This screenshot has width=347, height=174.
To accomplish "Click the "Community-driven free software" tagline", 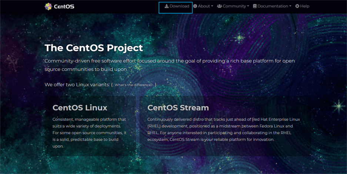I will pyautogui.click(x=170, y=65).
